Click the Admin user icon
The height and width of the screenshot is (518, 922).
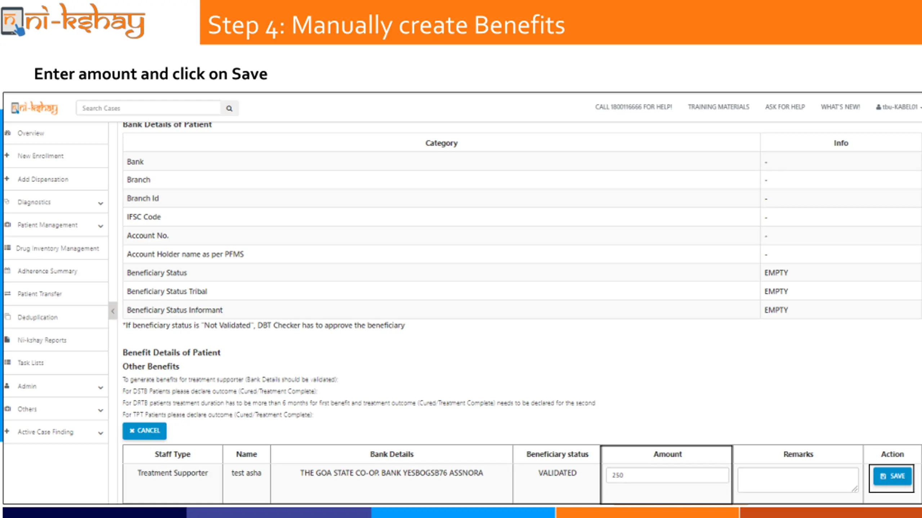coord(7,386)
